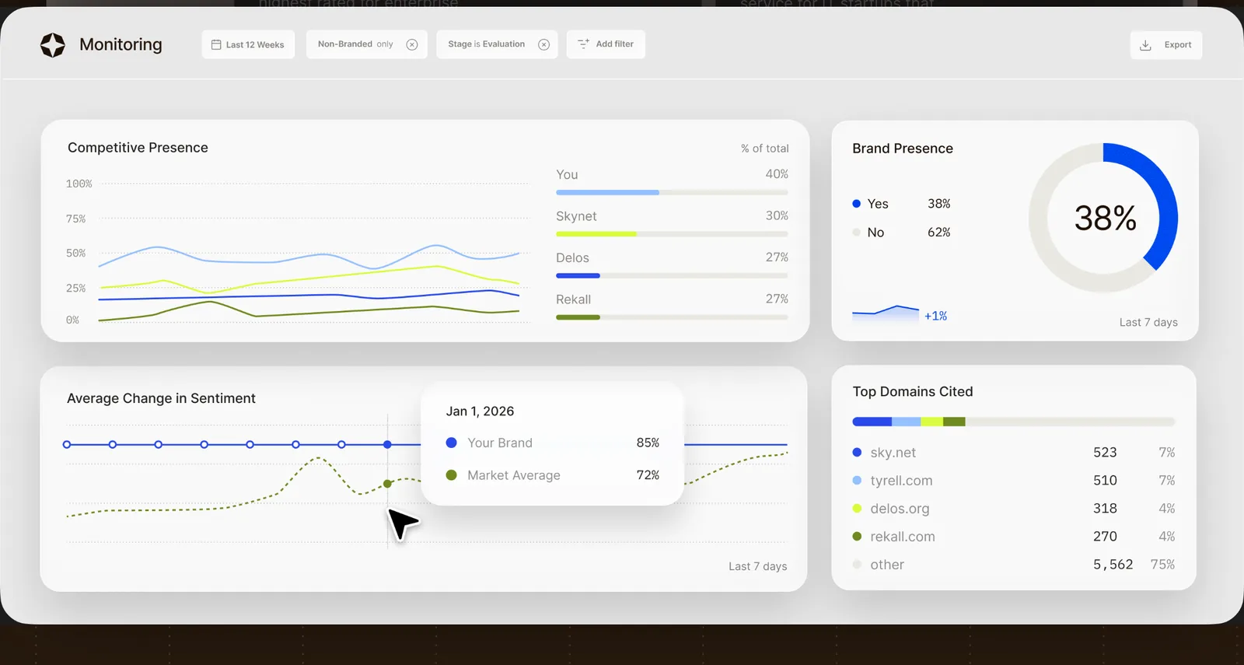Click the blue dot next to Yes

857,204
